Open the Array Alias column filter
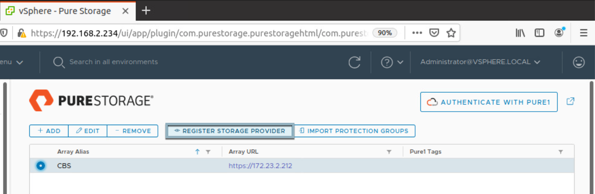The image size is (595, 194). tap(208, 152)
